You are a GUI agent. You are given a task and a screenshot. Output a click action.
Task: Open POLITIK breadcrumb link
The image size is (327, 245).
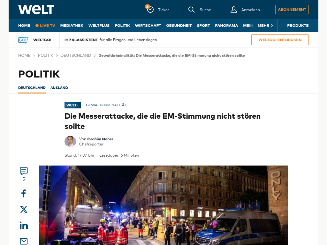[x=45, y=56]
